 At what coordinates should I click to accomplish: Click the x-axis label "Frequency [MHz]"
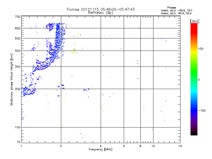pyautogui.click(x=100, y=149)
